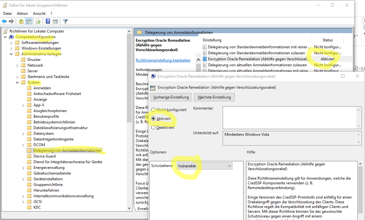Click the blue Back arrow in toolbar
The width and height of the screenshot is (365, 220).
click(x=4, y=21)
